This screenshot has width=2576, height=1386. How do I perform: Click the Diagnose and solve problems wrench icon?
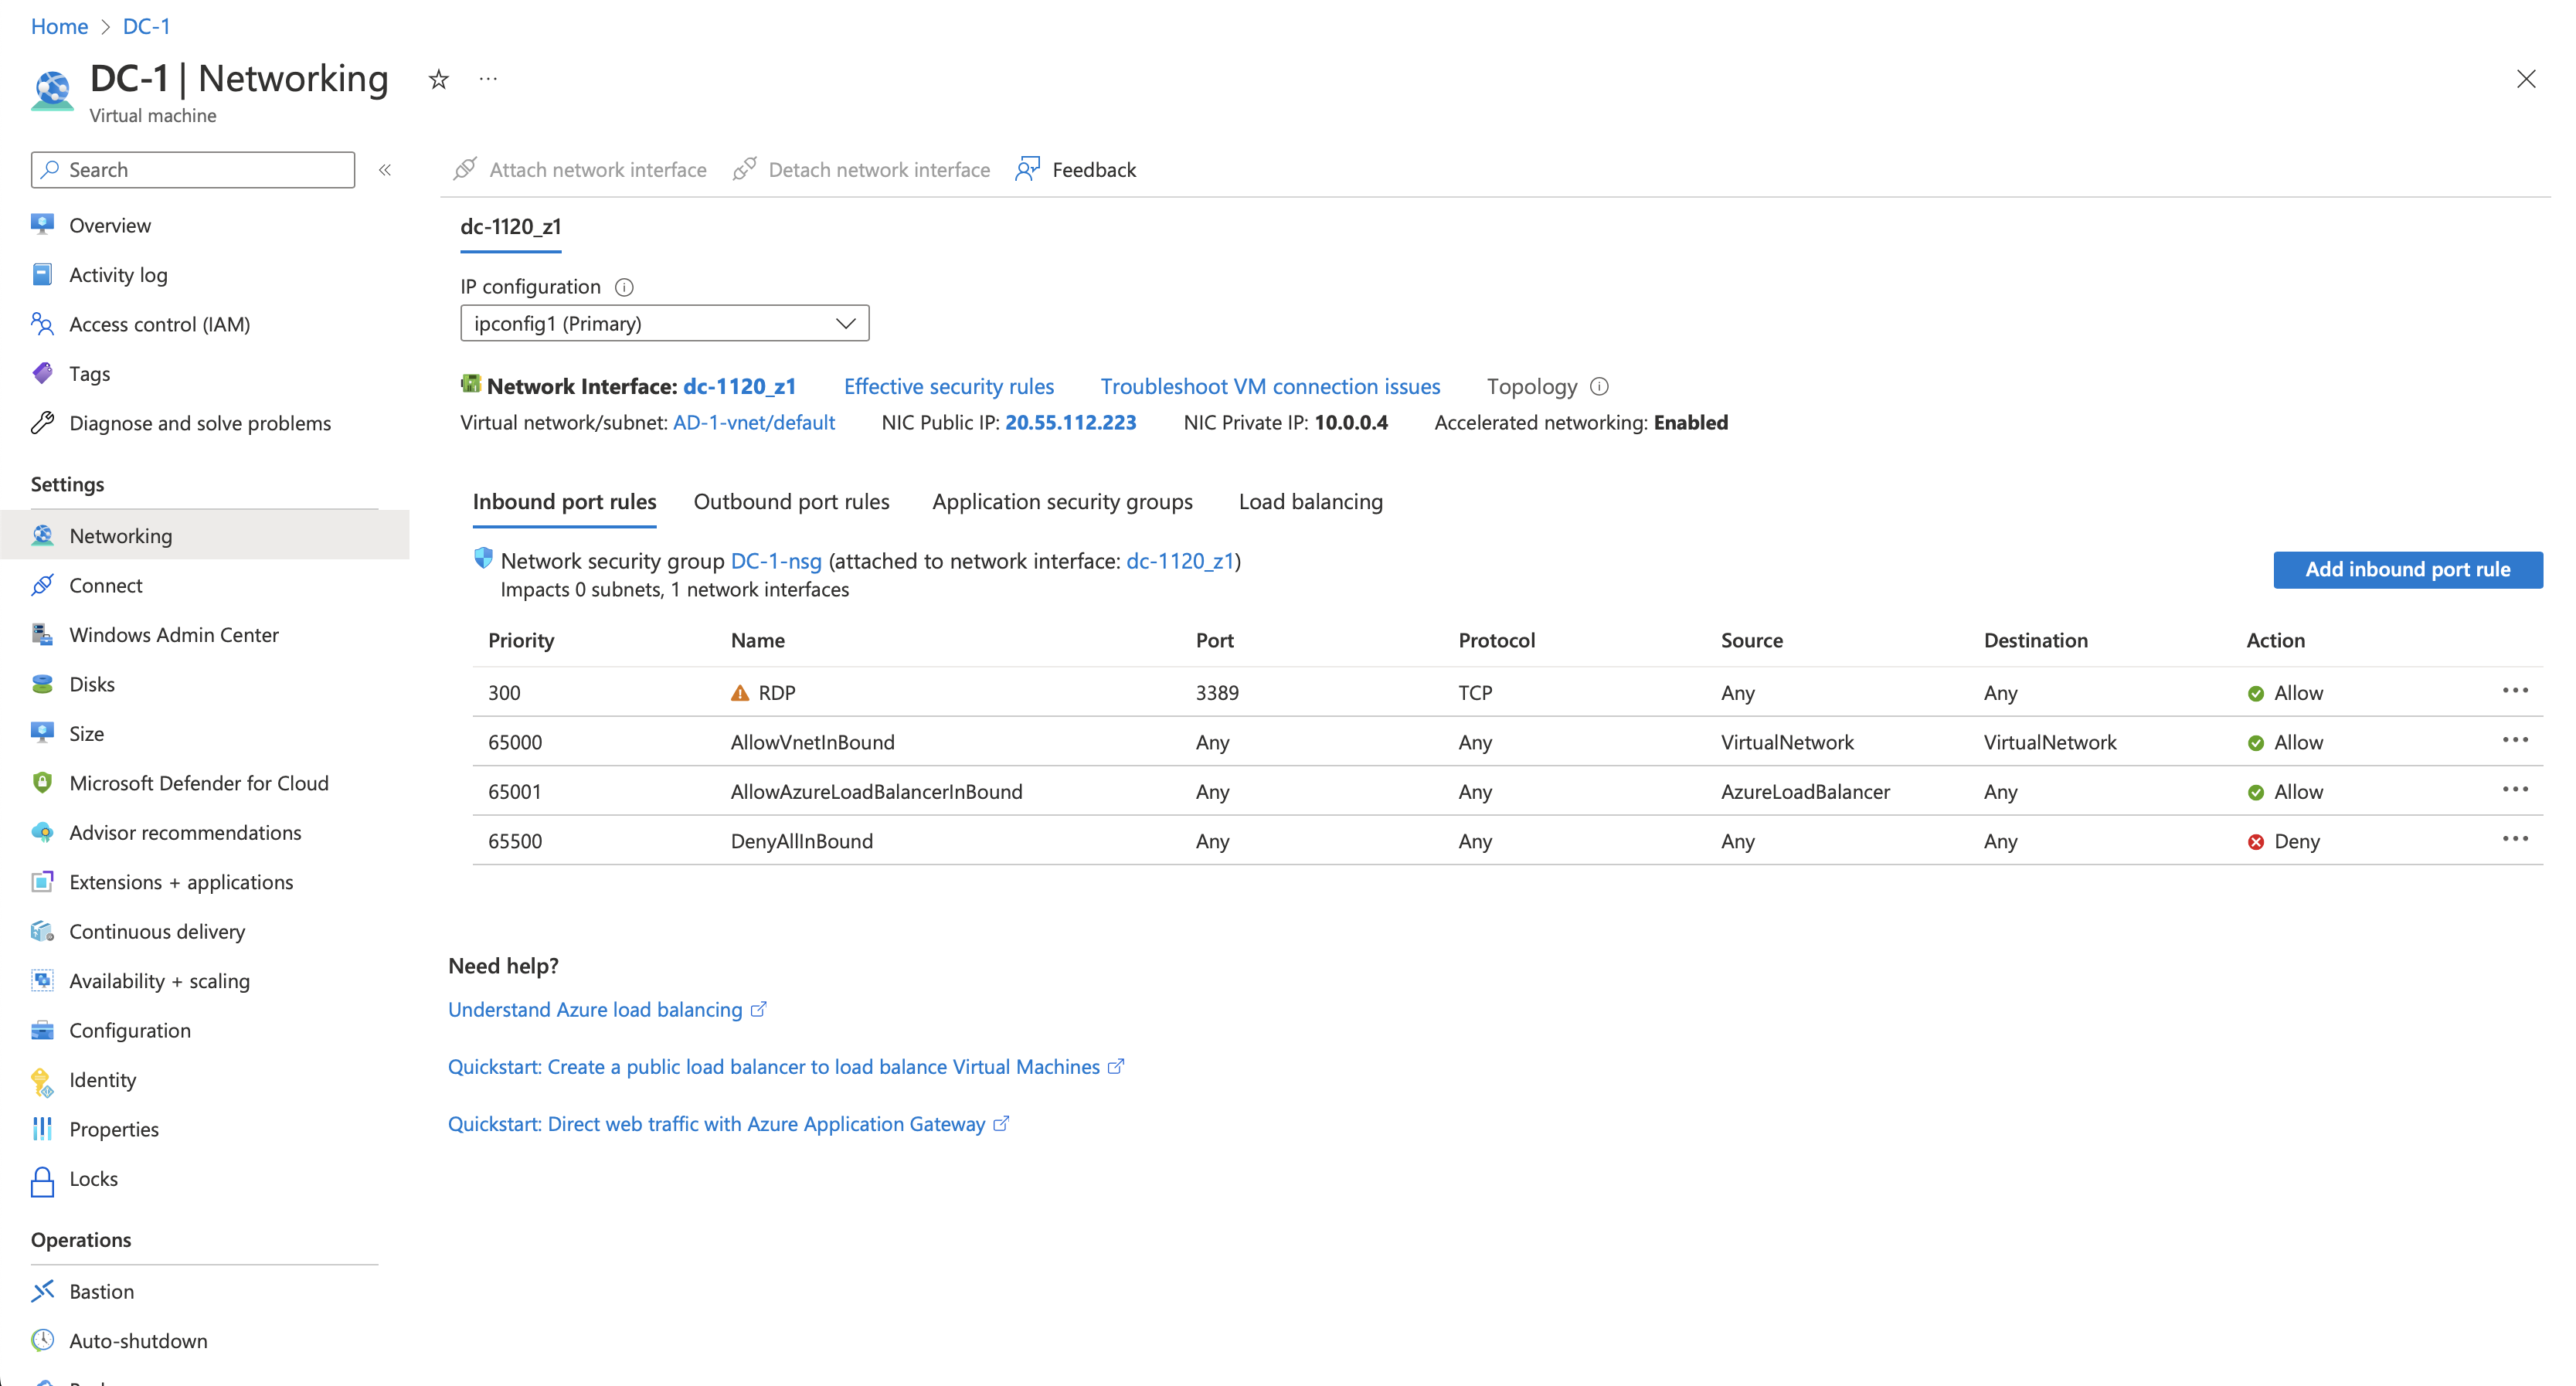(42, 422)
